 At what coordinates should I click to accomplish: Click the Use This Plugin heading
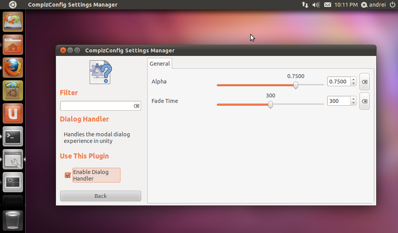point(84,156)
